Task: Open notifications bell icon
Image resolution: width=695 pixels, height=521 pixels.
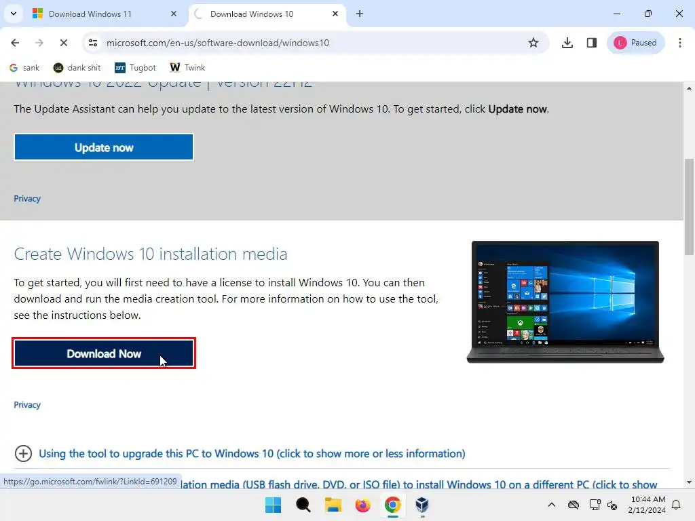Action: (x=677, y=505)
